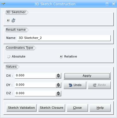117x118 pixels.
Task: Choose Absolute coordinates type
Action: coord(9,56)
